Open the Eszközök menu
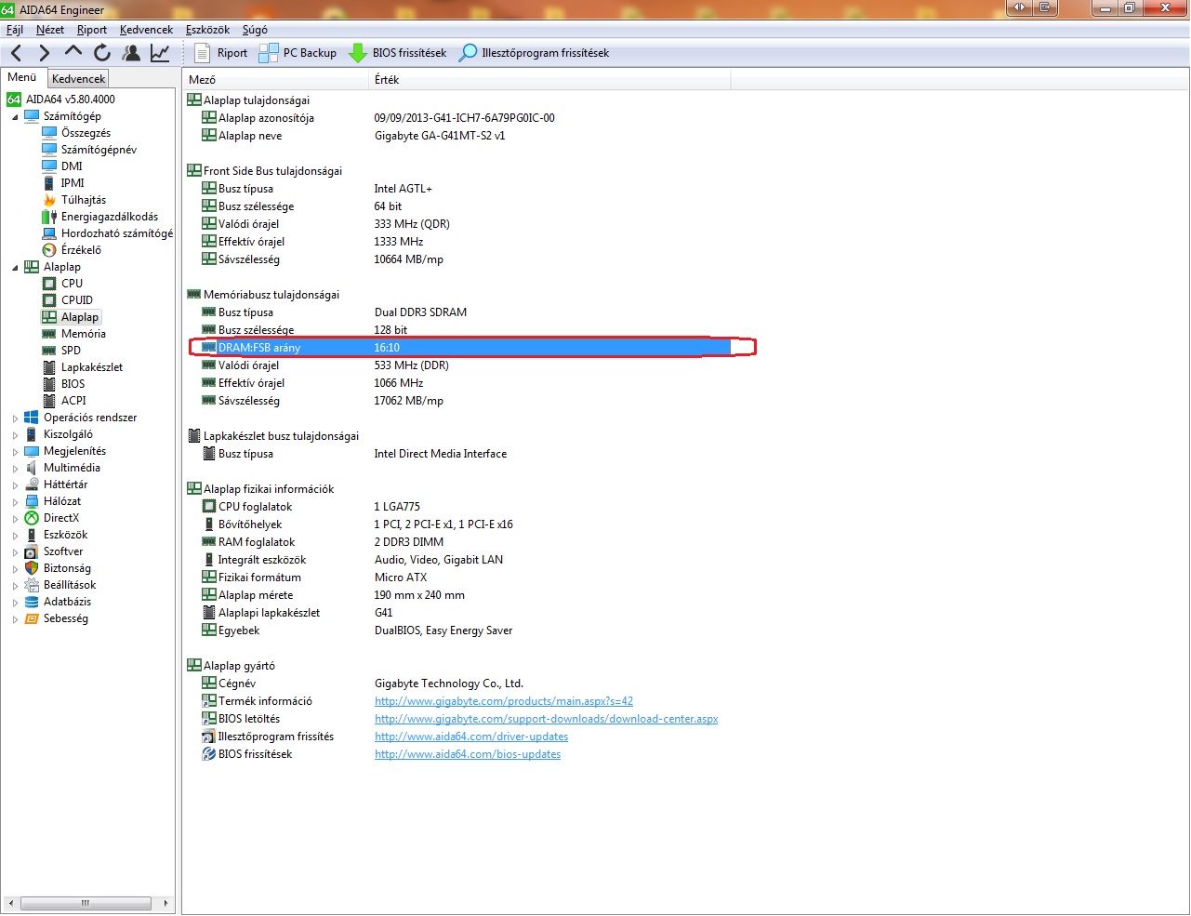 207,30
